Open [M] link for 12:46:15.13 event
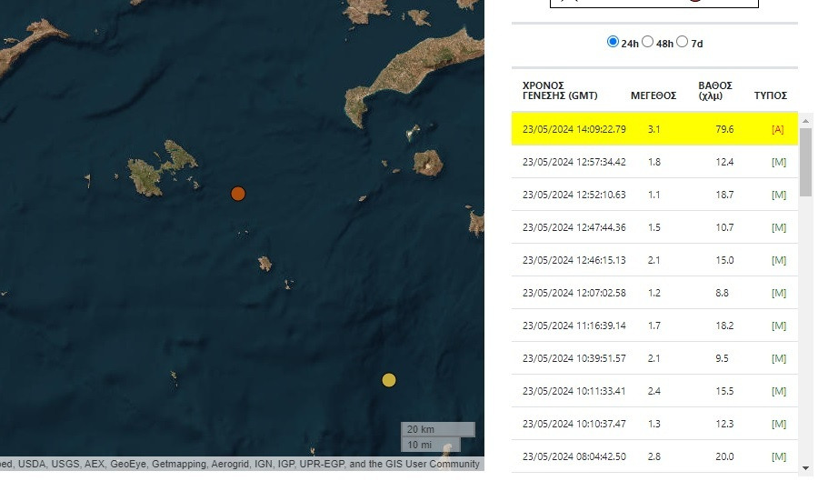The image size is (818, 481). (779, 260)
